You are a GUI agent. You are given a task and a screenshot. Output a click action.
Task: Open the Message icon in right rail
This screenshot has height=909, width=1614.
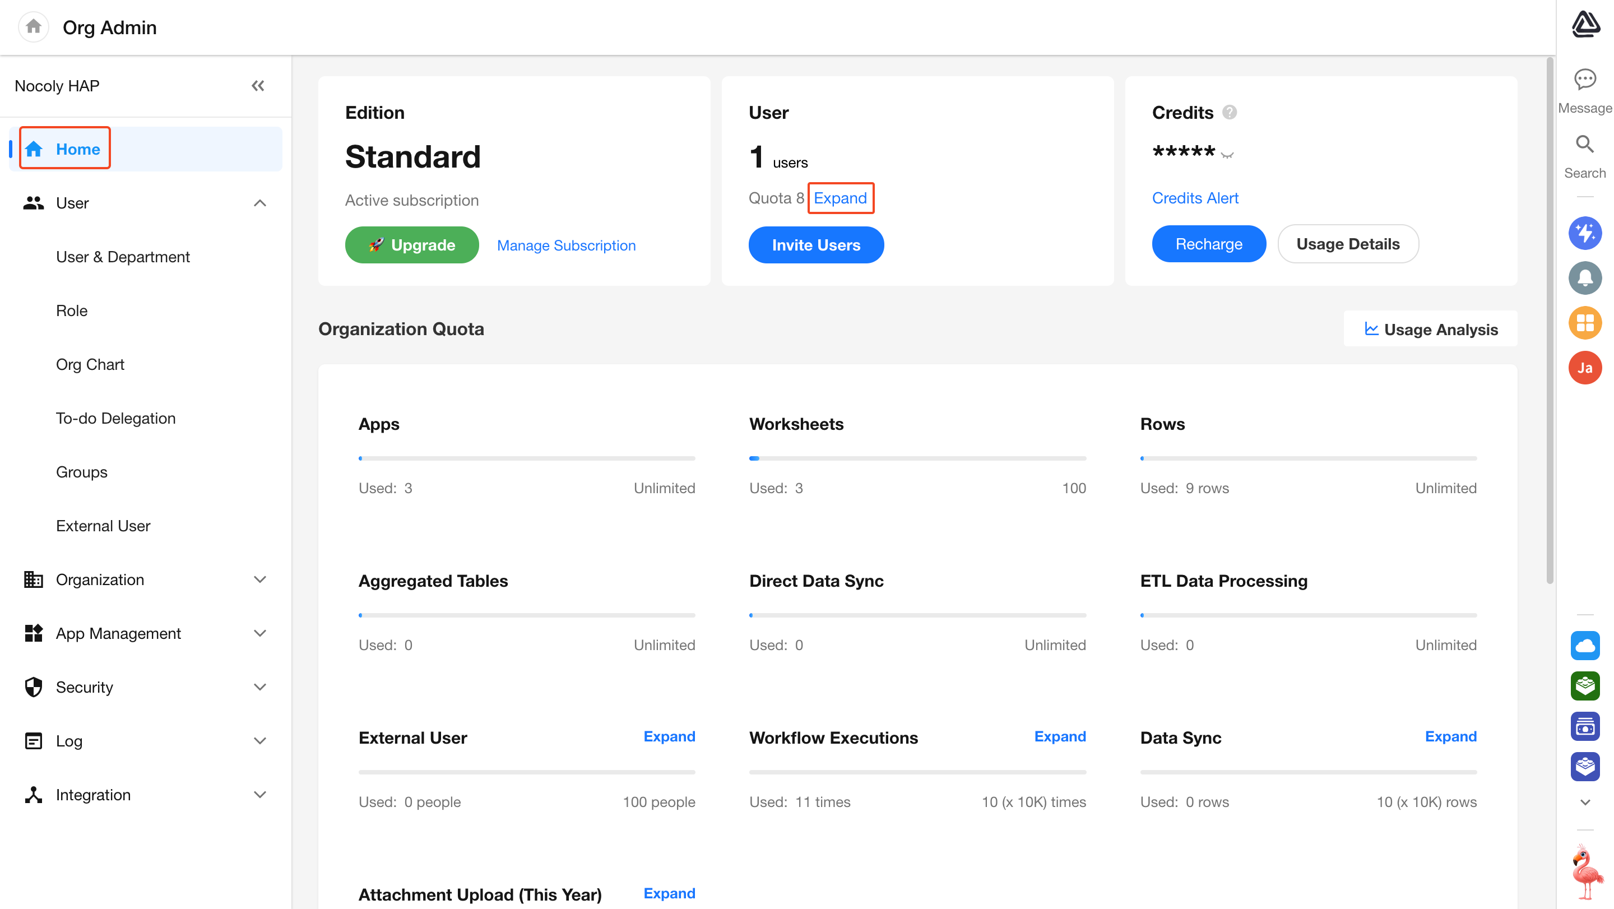(x=1584, y=80)
